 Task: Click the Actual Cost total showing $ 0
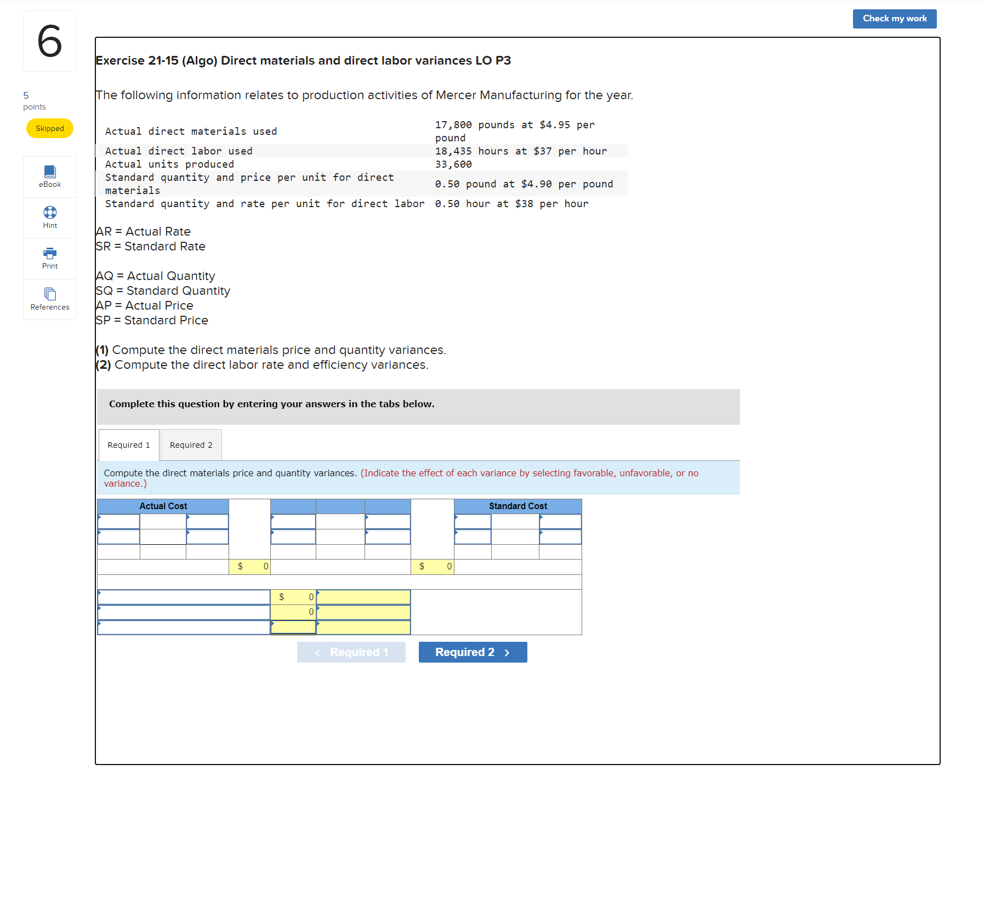249,567
